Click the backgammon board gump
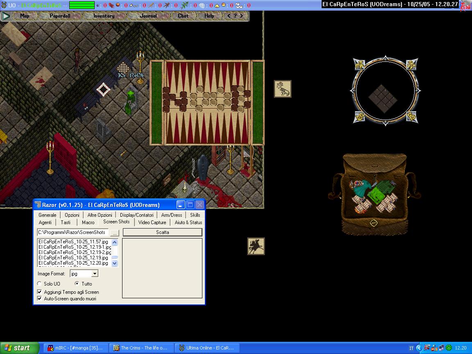 click(207, 103)
